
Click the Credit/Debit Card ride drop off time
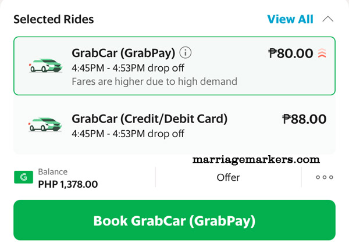tap(128, 134)
